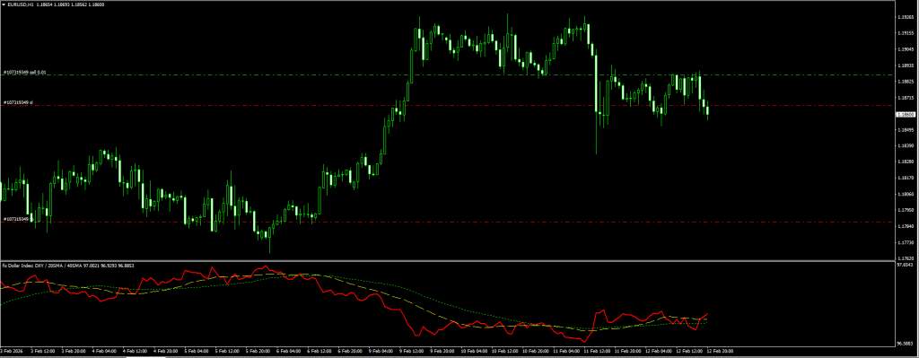The height and width of the screenshot is (358, 919).
Task: Click the current price marker 1.18600
Action: 906,115
